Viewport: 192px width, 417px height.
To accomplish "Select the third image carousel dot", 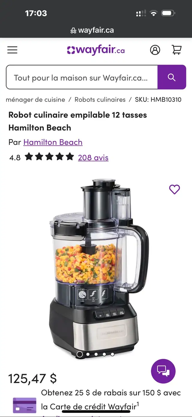I will point(96,354).
